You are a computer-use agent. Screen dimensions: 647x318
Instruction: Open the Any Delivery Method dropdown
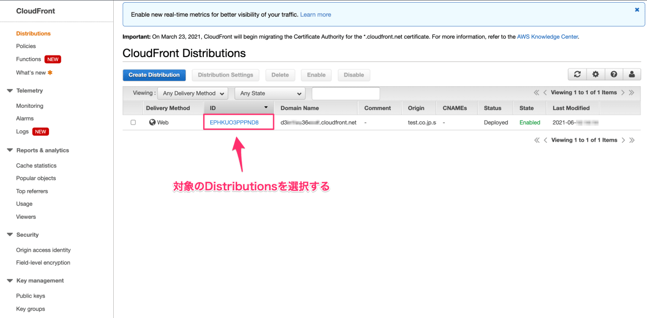pos(192,93)
